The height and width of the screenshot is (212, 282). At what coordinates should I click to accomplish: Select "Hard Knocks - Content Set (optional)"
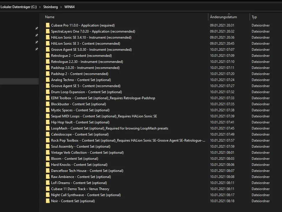(x=79, y=165)
